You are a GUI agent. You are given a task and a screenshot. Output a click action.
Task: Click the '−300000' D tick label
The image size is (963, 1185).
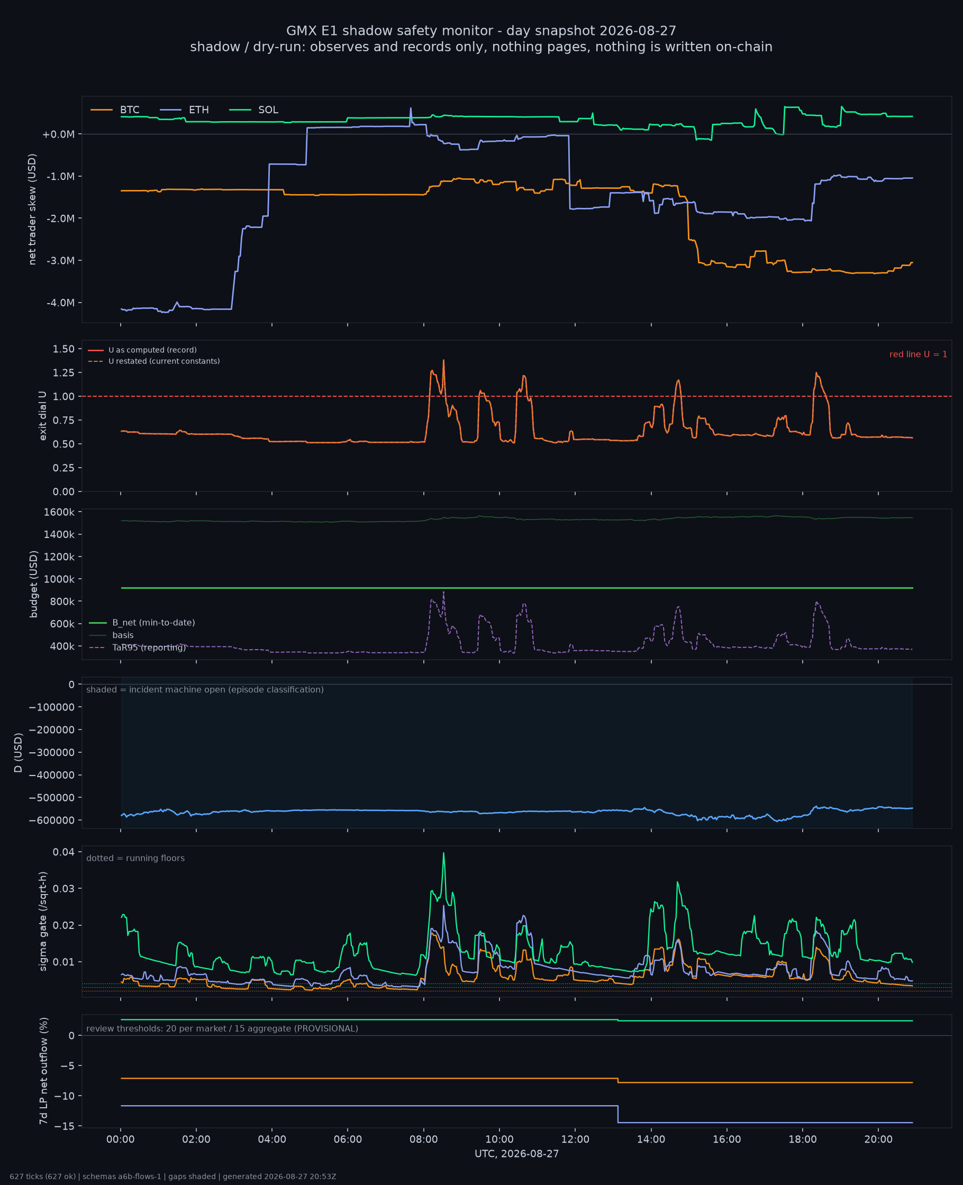(51, 752)
